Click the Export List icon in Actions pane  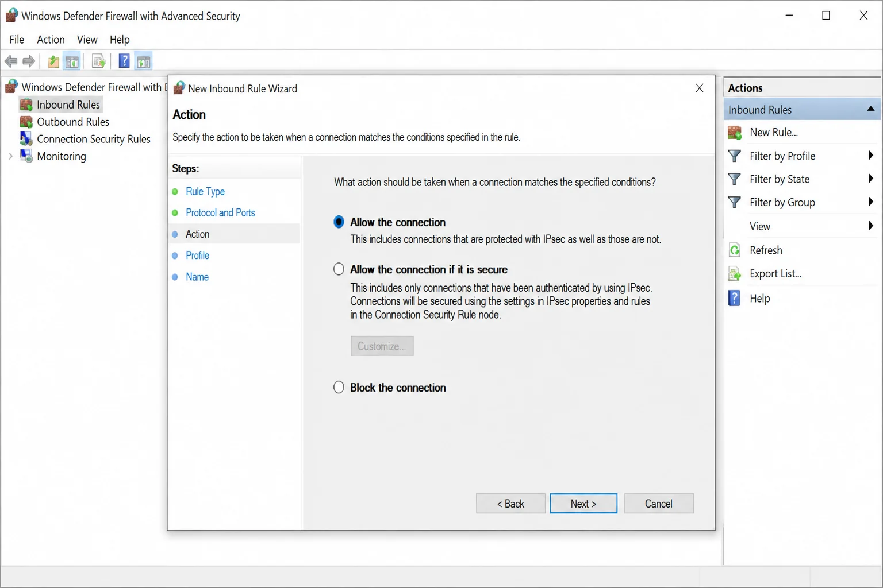point(735,274)
